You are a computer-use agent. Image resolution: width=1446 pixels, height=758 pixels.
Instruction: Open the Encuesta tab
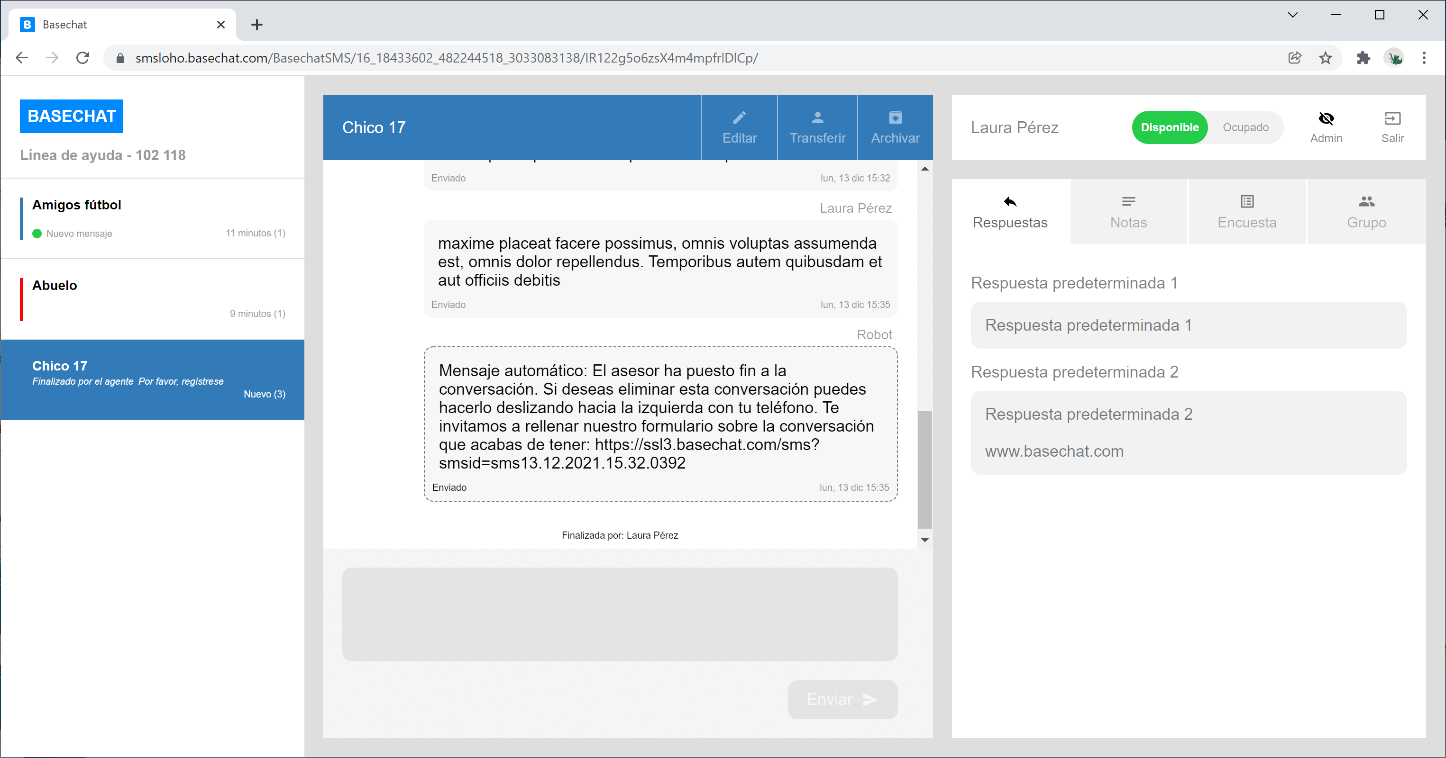pyautogui.click(x=1246, y=212)
